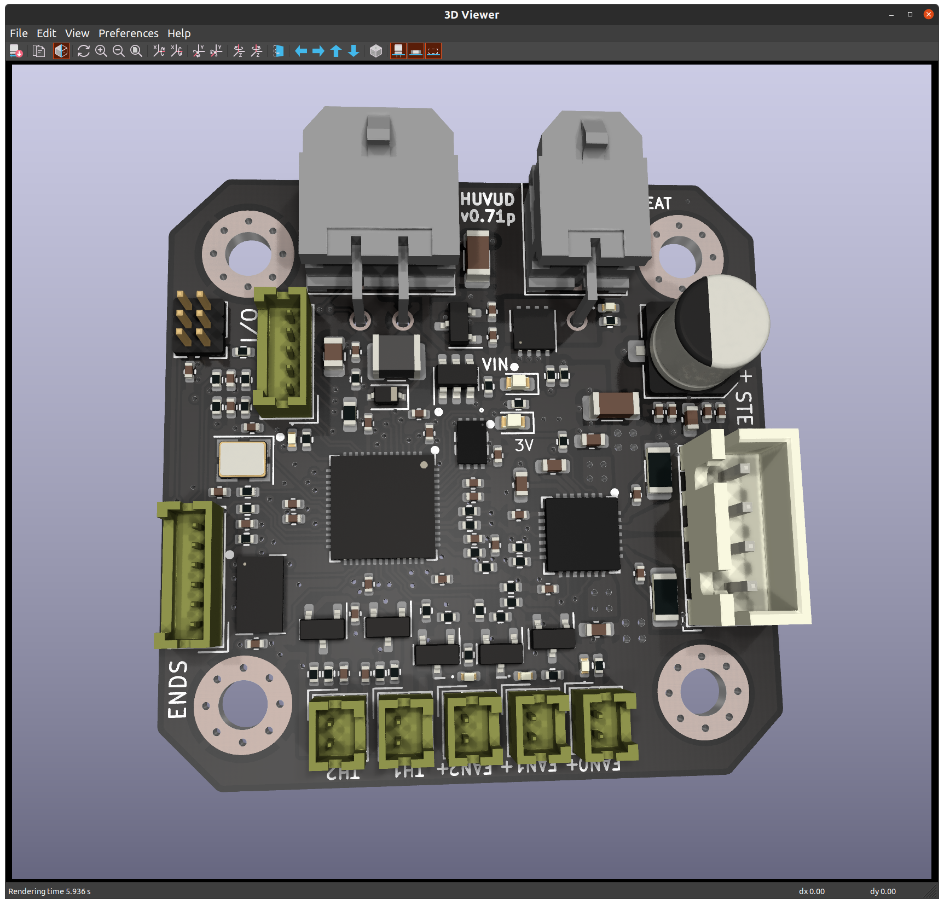Image resolution: width=944 pixels, height=904 pixels.
Task: Toggle SMD 3D models visibility
Action: 416,51
